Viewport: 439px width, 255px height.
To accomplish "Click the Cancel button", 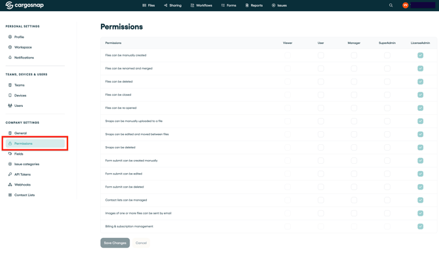I will (x=141, y=243).
